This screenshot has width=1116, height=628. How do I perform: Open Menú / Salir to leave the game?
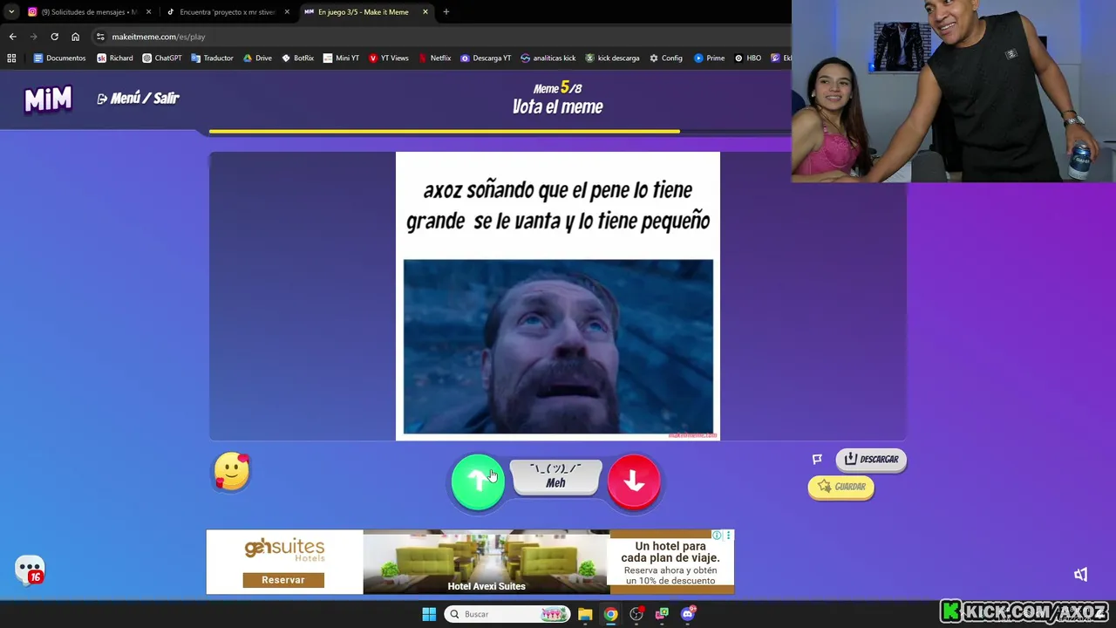138,99
